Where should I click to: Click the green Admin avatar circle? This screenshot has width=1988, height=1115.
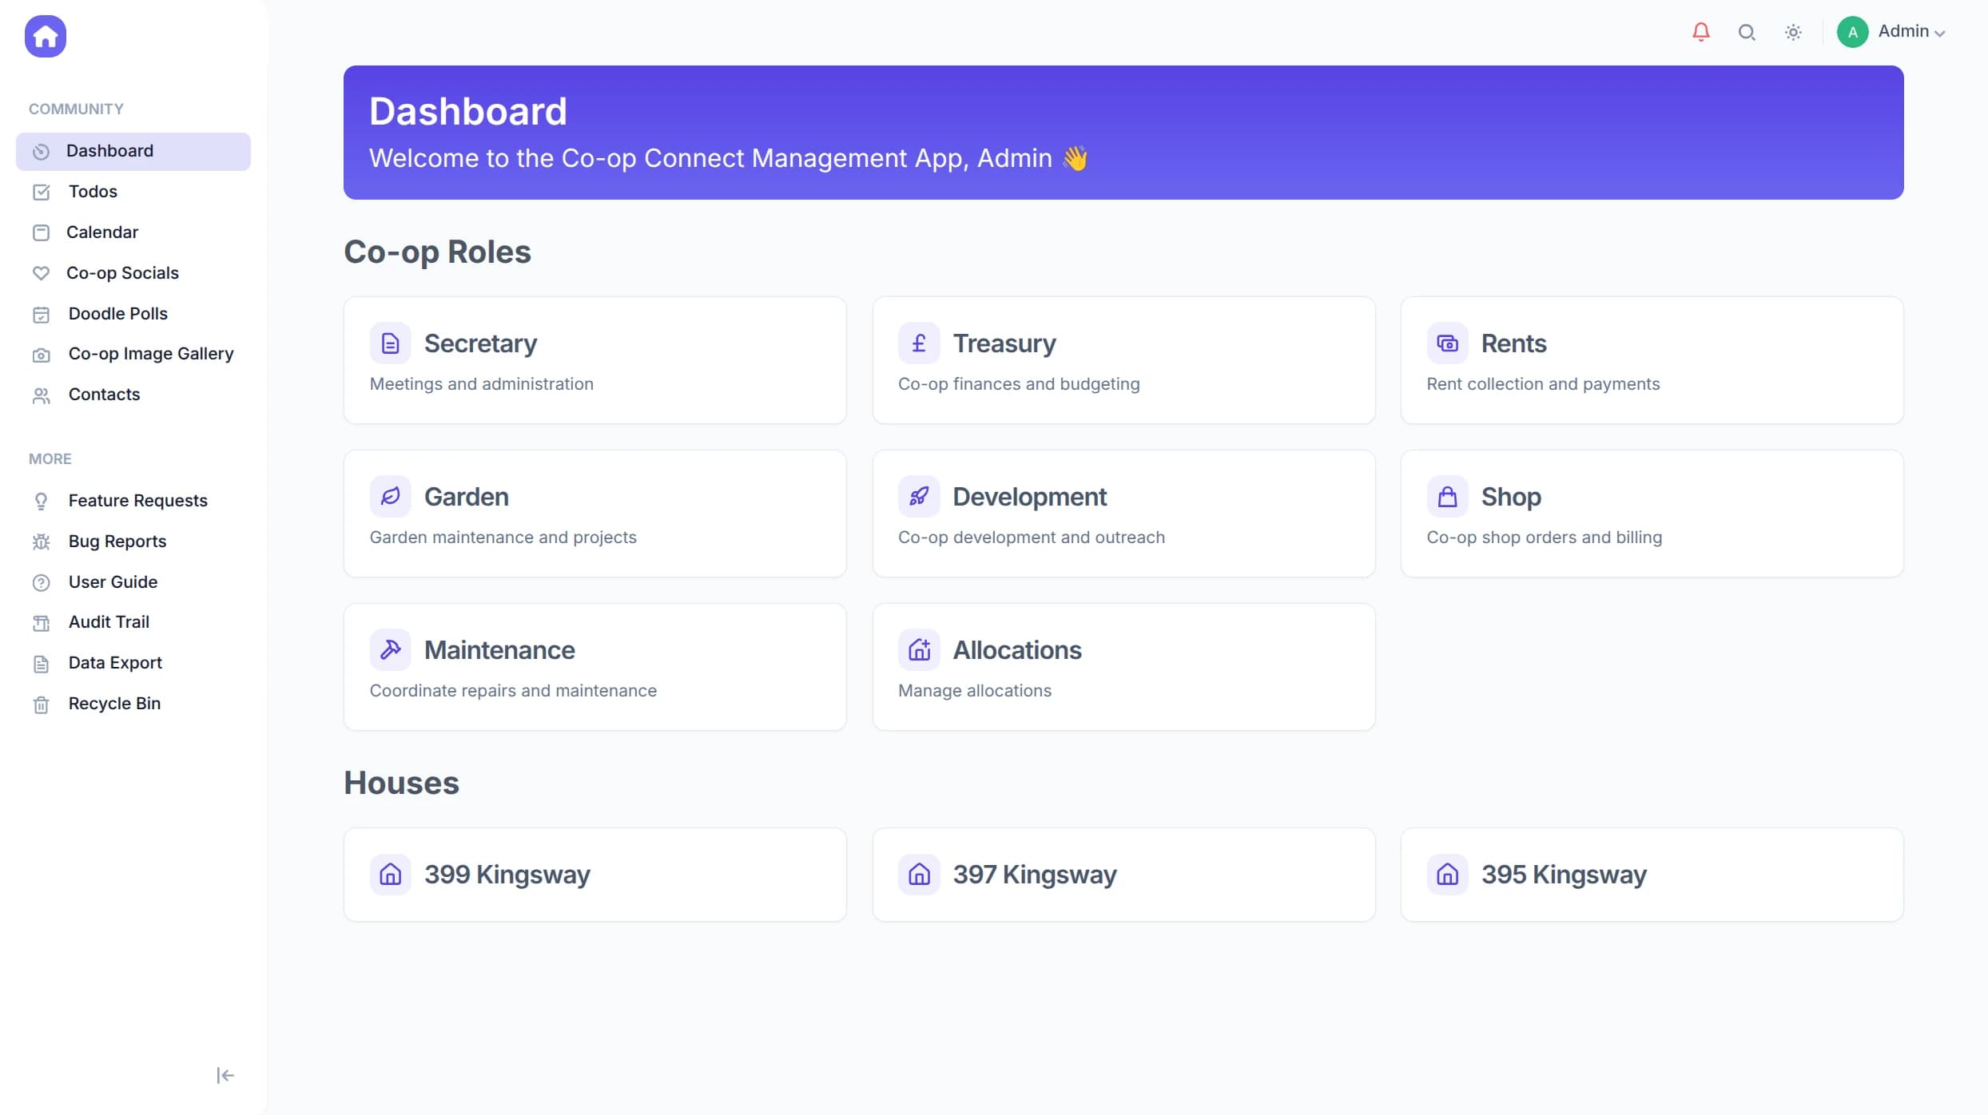[x=1853, y=32]
